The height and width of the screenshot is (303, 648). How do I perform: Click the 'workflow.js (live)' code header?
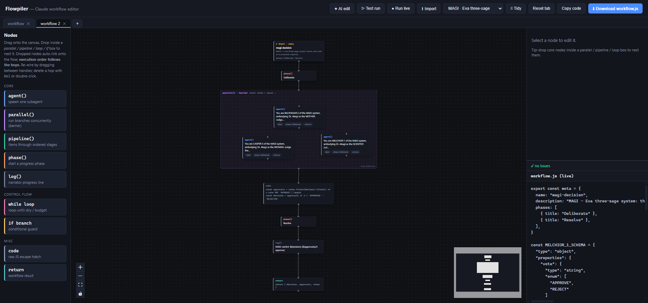pyautogui.click(x=552, y=176)
